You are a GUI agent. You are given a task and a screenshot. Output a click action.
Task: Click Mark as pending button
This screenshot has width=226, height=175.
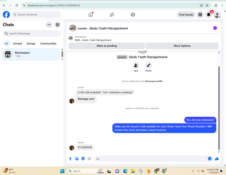107,46
